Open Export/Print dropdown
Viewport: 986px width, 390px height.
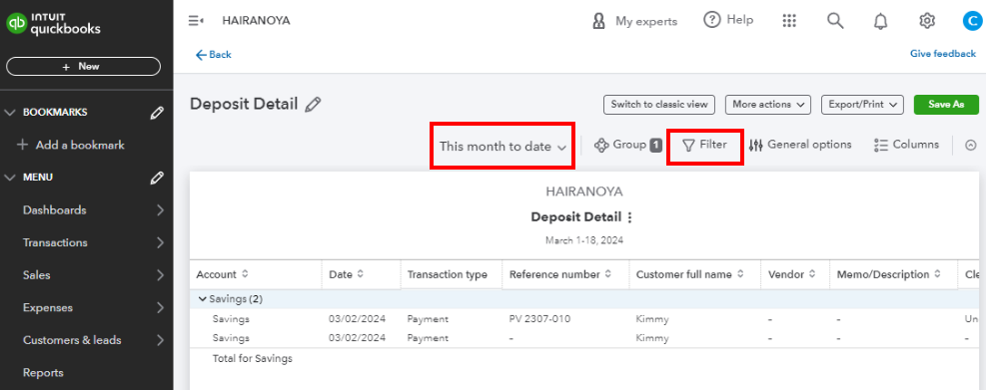862,105
